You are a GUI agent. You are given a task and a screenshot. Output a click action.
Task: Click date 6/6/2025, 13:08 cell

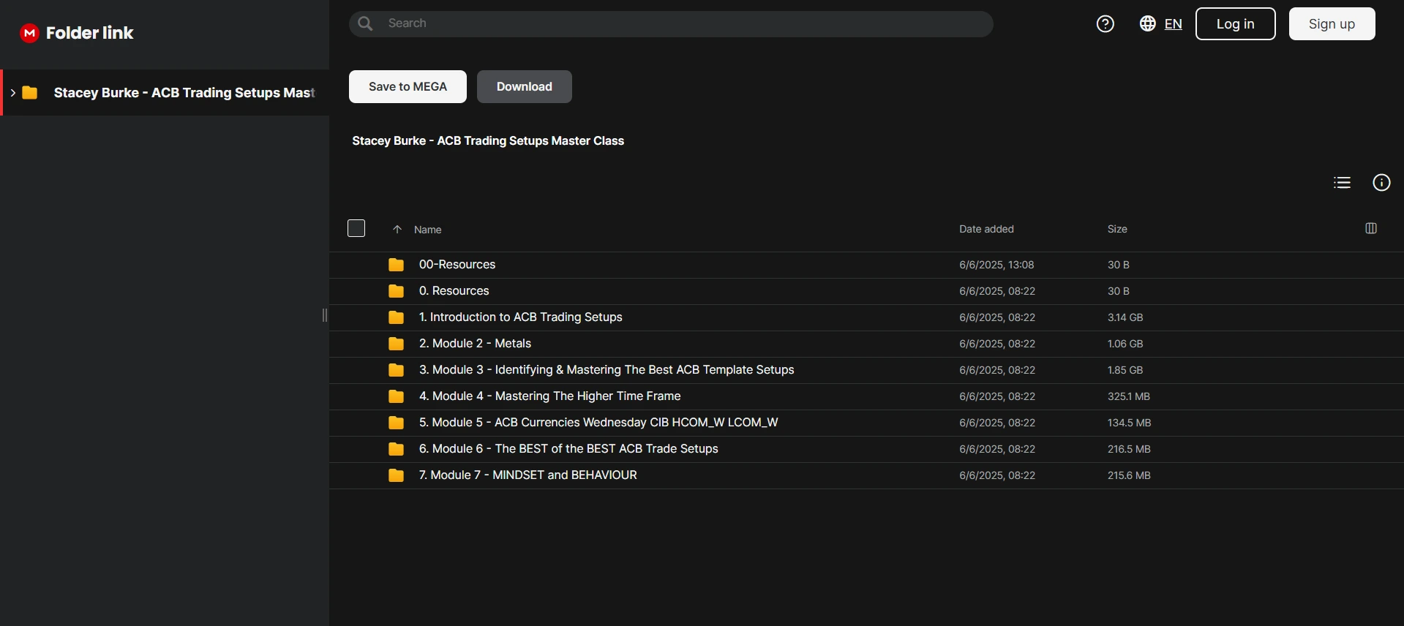coord(996,265)
